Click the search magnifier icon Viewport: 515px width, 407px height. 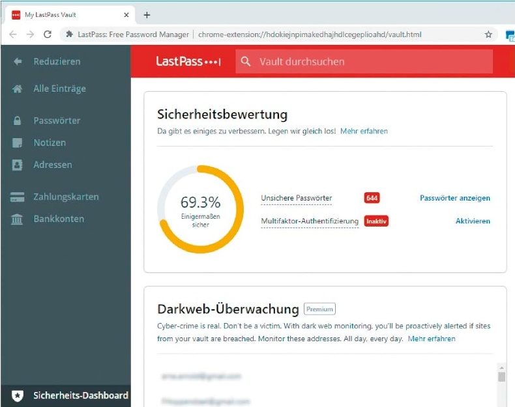click(245, 61)
